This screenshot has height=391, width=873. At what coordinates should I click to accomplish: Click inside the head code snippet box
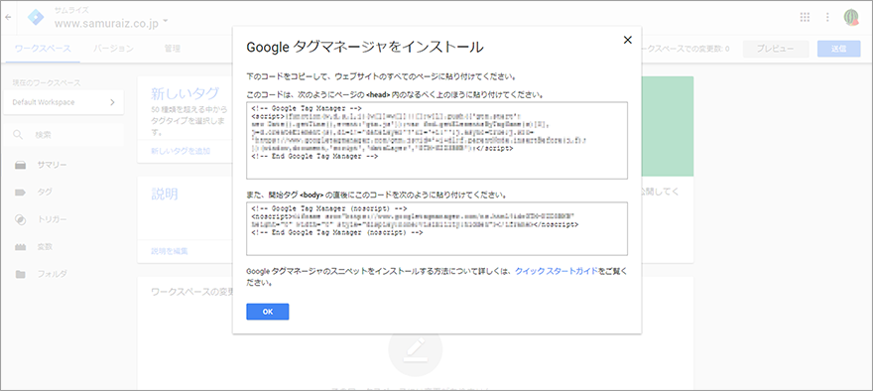437,140
